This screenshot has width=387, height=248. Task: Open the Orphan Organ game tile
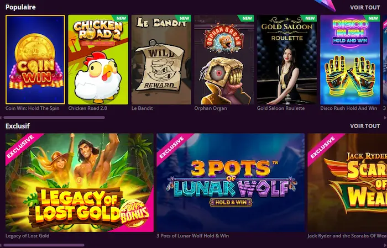pyautogui.click(x=224, y=60)
